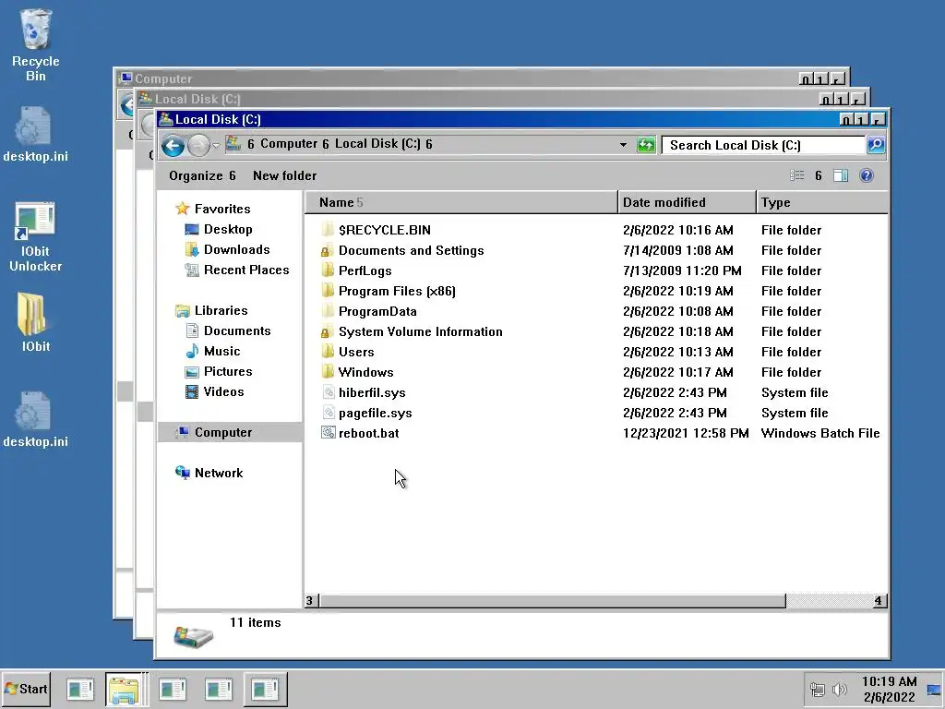Select the Windows folder icon
This screenshot has height=709, width=945.
point(328,372)
